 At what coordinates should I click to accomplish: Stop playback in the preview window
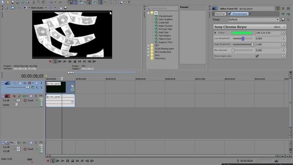point(75,61)
